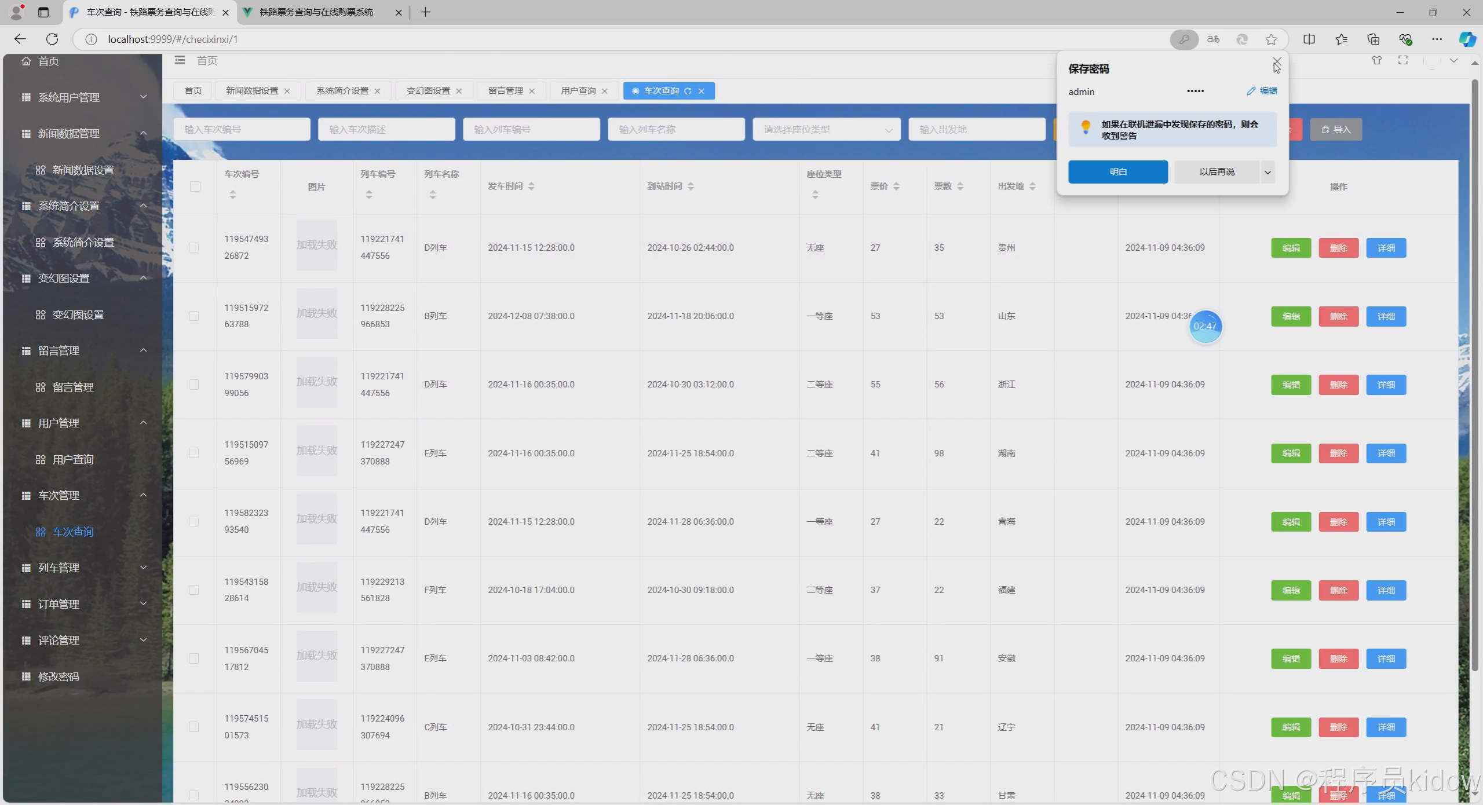Screen dimensions: 1483x805
Task: Check the row with 出发地 浙江
Action: (x=194, y=385)
